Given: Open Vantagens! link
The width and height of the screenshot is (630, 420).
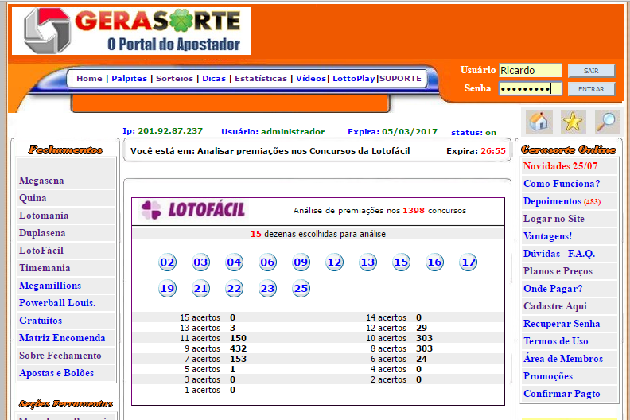Looking at the screenshot, I should tap(547, 236).
